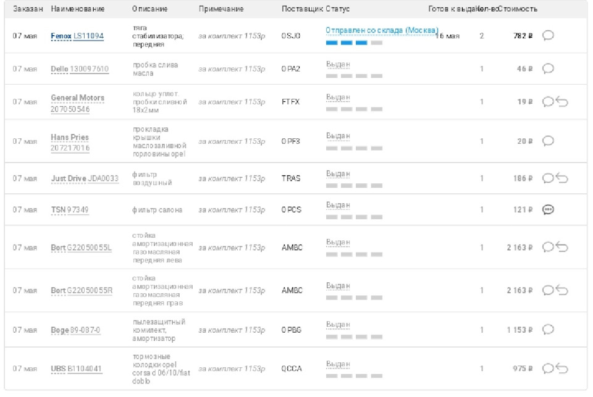Click return arrow for General Motors 207050546
Image resolution: width=593 pixels, height=397 pixels.
click(x=562, y=101)
